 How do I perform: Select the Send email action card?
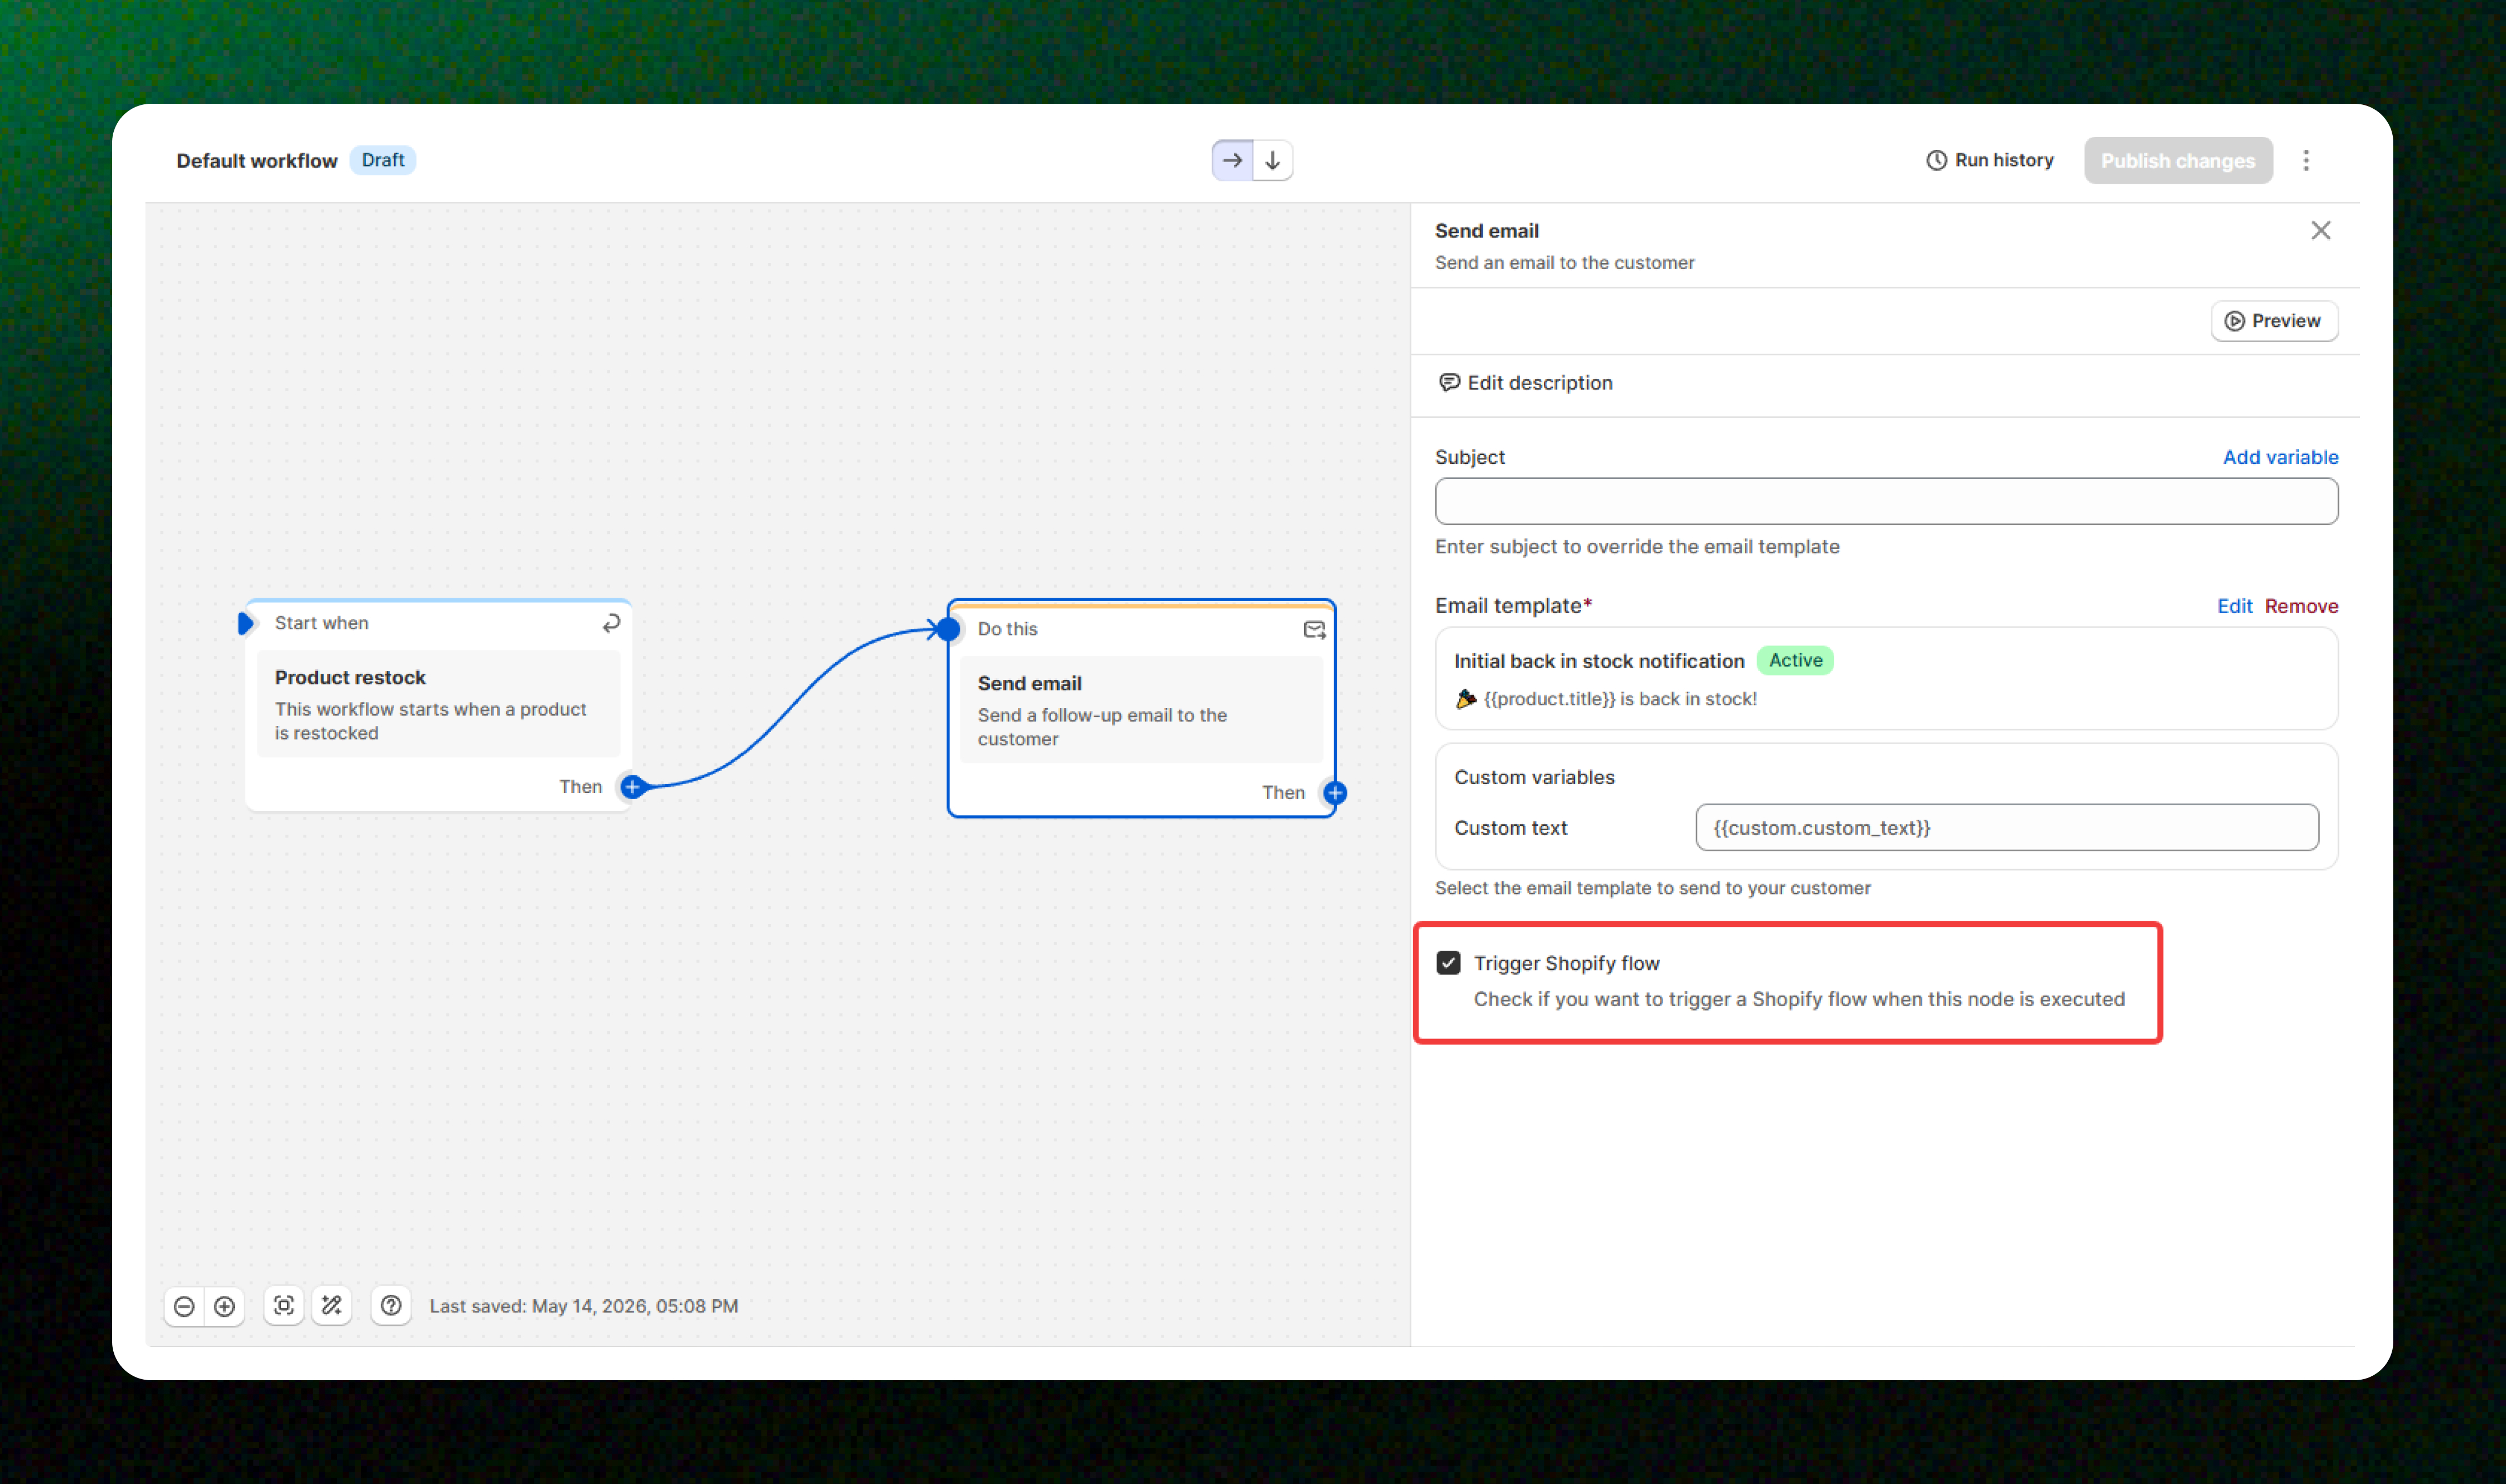[1140, 710]
